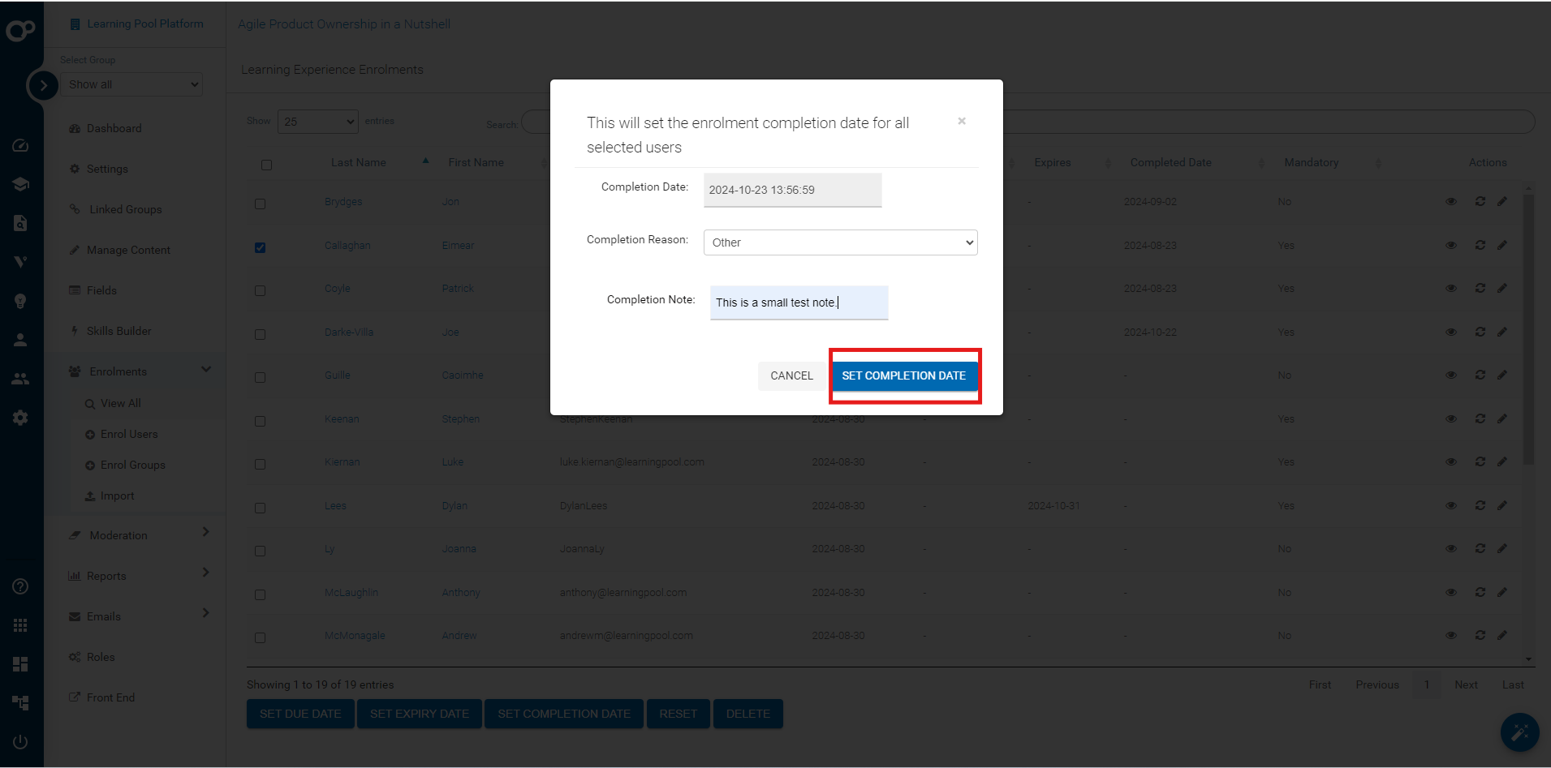Open the Dashboard speedometer icon in sidebar
The width and height of the screenshot is (1551, 768).
coord(20,145)
